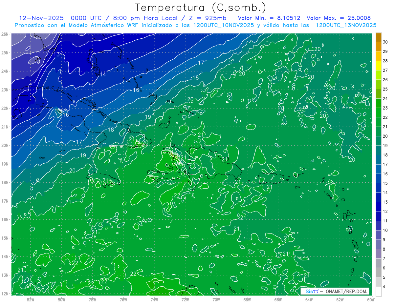Click the longitude label 78W
This screenshot has height=304, width=394.
point(92,299)
